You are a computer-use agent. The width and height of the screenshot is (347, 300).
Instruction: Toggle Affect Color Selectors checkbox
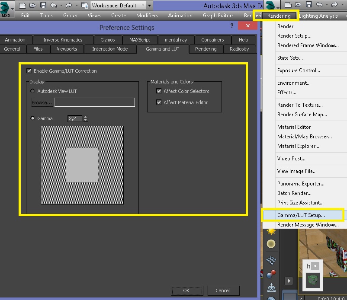click(159, 91)
